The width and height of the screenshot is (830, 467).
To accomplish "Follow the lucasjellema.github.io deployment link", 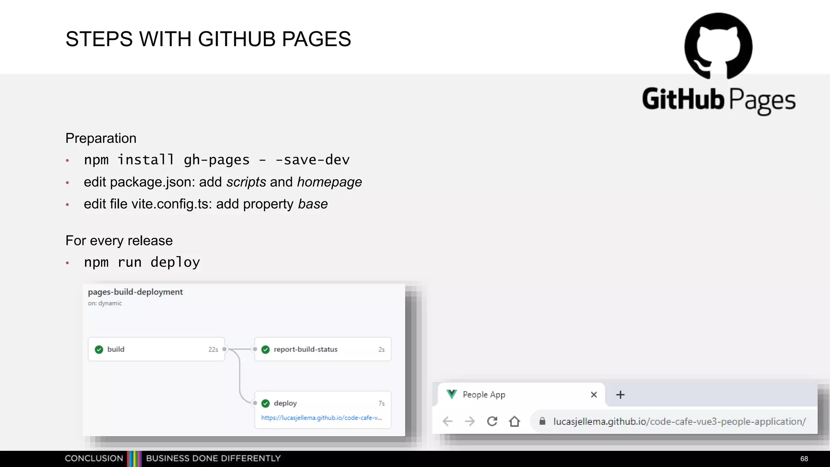I will [321, 418].
